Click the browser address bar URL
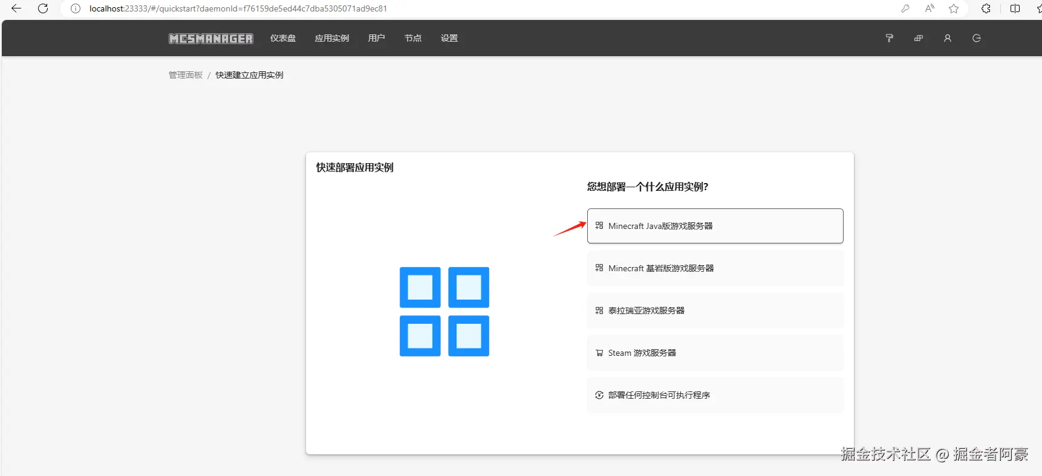1042x476 pixels. pos(238,8)
